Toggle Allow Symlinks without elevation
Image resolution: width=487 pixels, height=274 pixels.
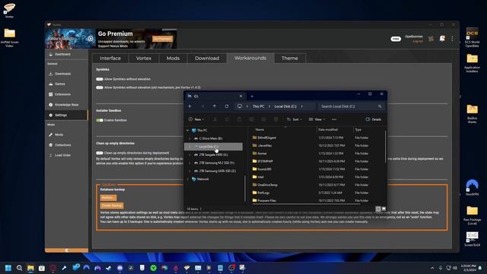pos(100,79)
